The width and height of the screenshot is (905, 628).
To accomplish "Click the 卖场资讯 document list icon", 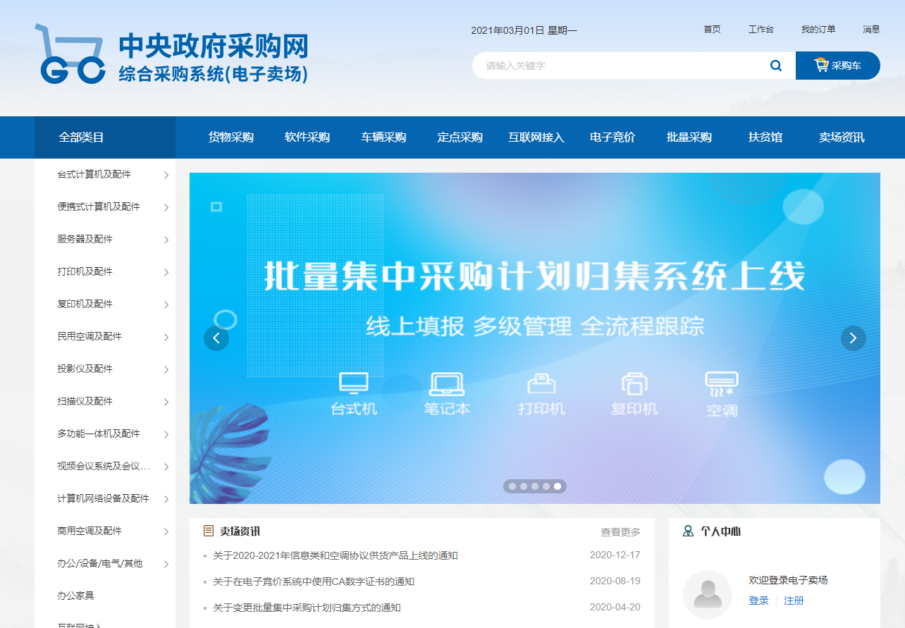I will pyautogui.click(x=209, y=531).
